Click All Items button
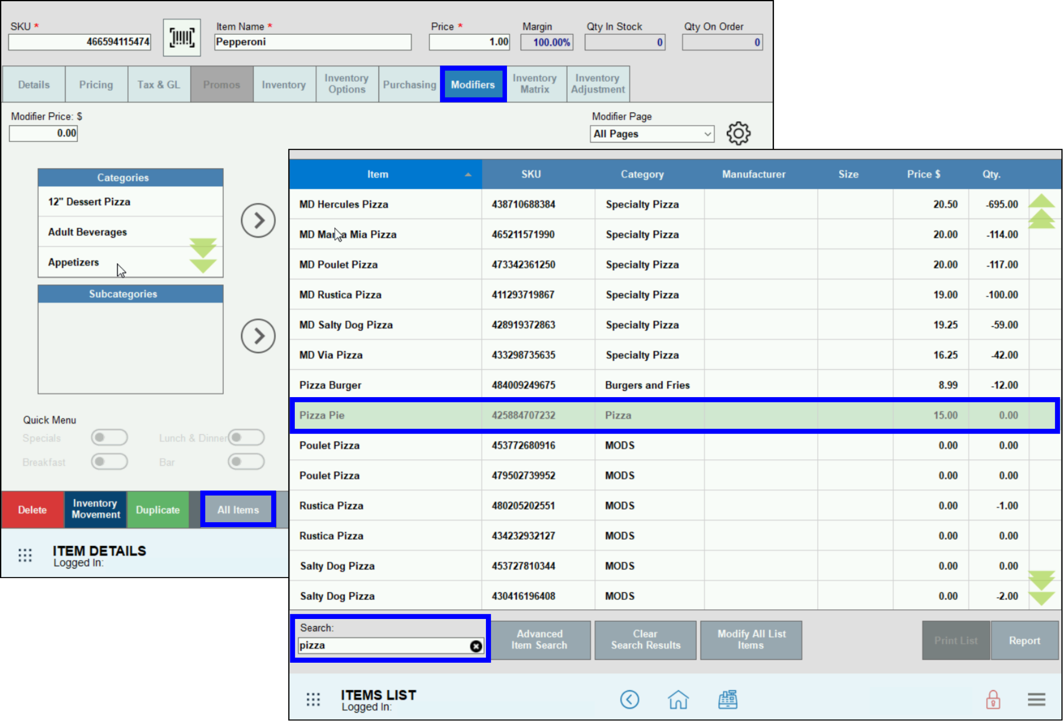Image resolution: width=1063 pixels, height=721 pixels. (238, 510)
